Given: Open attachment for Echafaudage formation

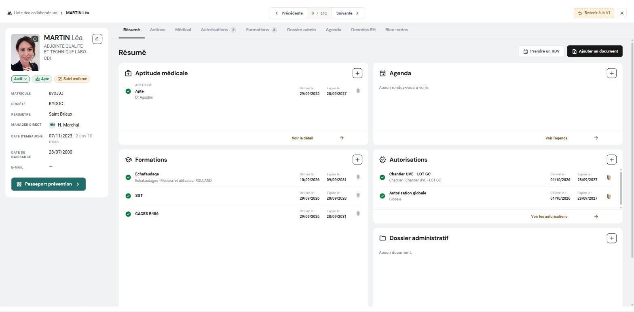Looking at the screenshot, I should pos(358,177).
